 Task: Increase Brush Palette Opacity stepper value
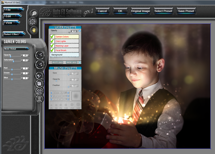pyautogui.click(x=77, y=80)
